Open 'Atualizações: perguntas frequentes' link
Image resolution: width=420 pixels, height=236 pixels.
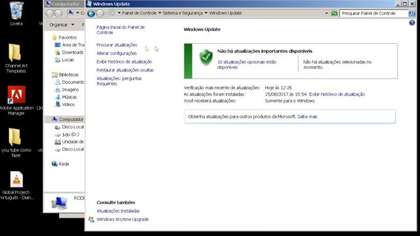click(119, 81)
